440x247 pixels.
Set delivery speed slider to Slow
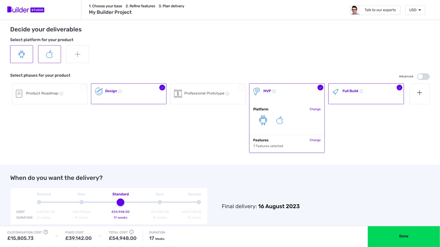click(82, 202)
